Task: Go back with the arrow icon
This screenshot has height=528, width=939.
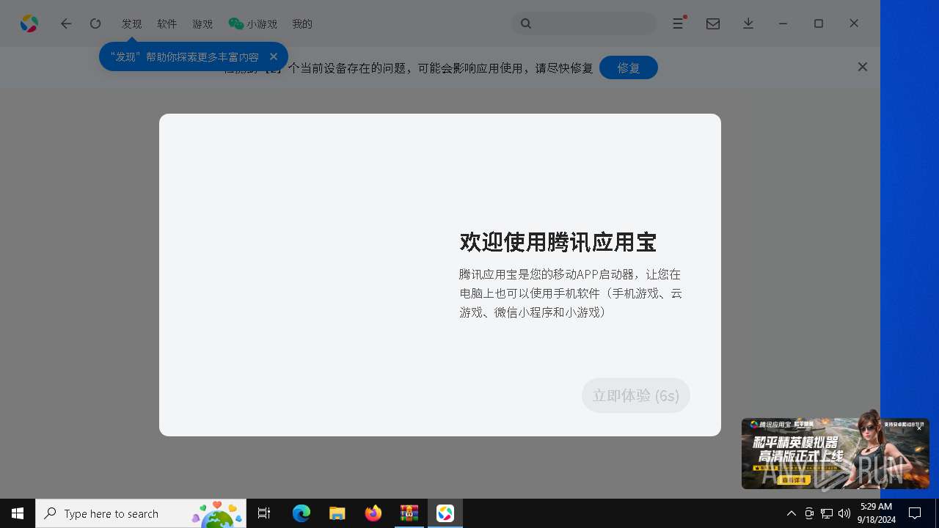Action: [66, 23]
